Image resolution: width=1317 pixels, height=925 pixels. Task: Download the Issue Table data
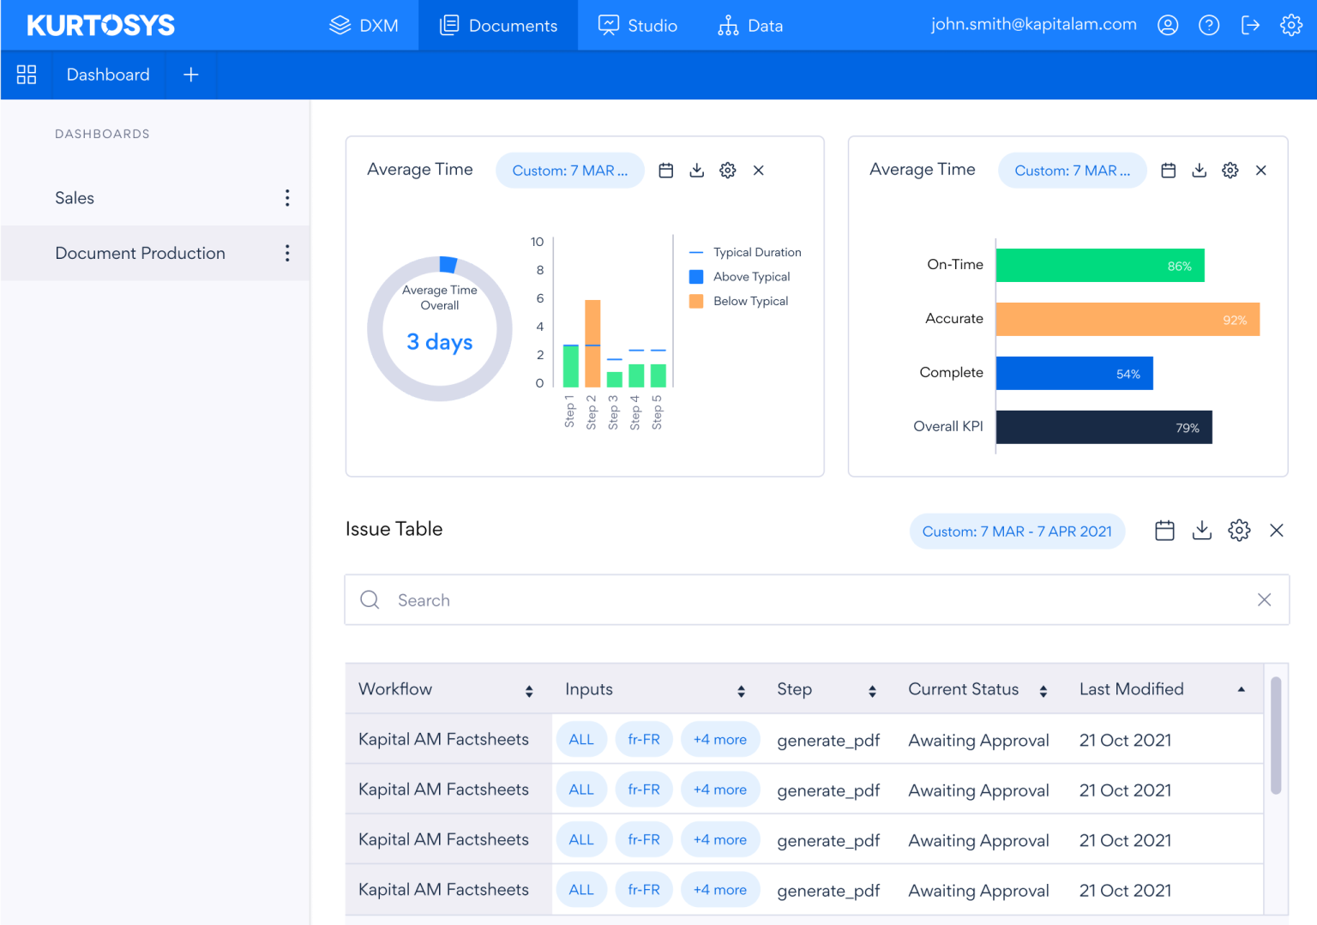[1201, 530]
